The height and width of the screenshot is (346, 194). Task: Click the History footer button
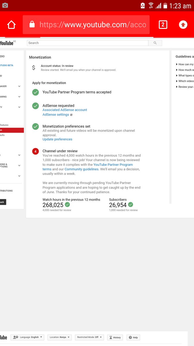point(115,337)
